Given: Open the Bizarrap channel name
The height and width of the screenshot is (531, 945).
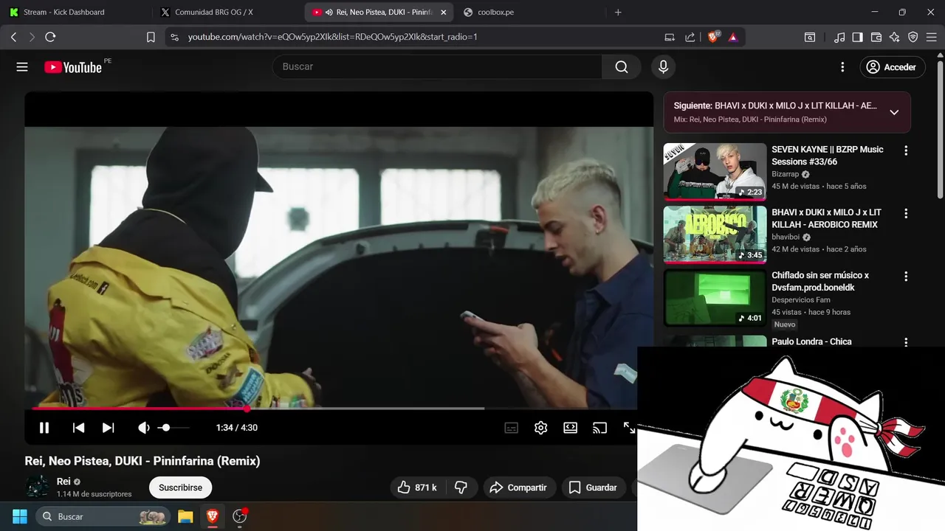Looking at the screenshot, I should (x=786, y=174).
